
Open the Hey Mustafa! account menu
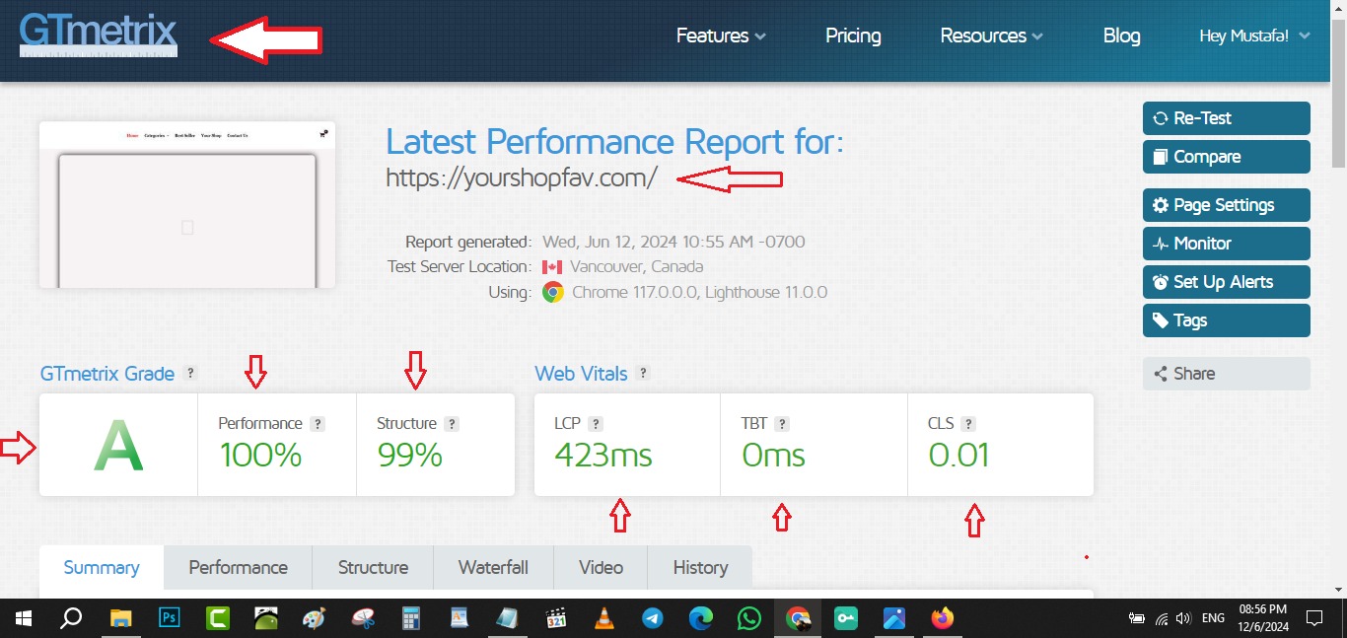[1254, 36]
